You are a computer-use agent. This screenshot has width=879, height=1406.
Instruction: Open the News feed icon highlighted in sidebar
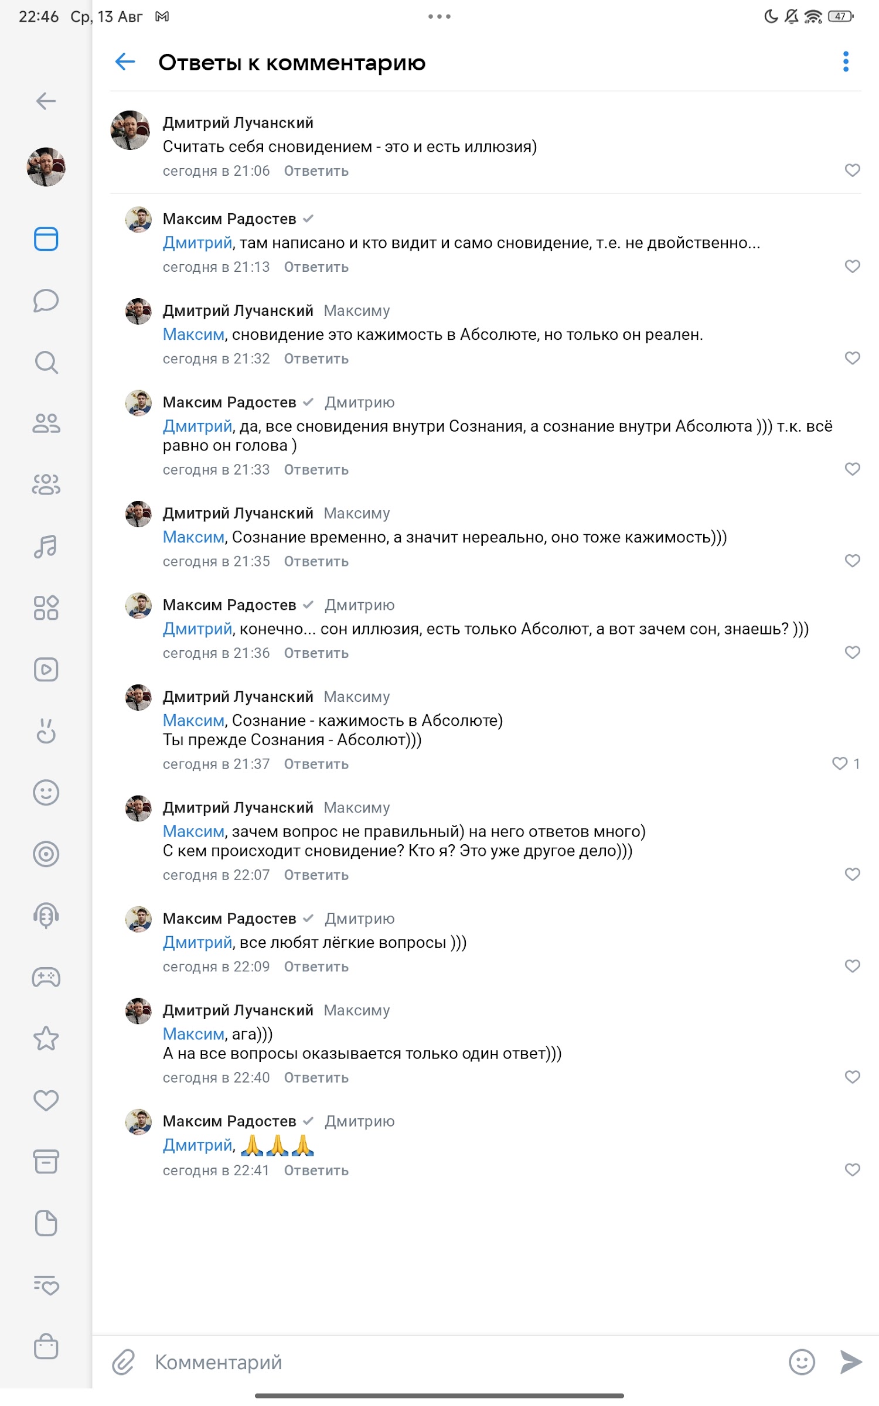[x=46, y=239]
